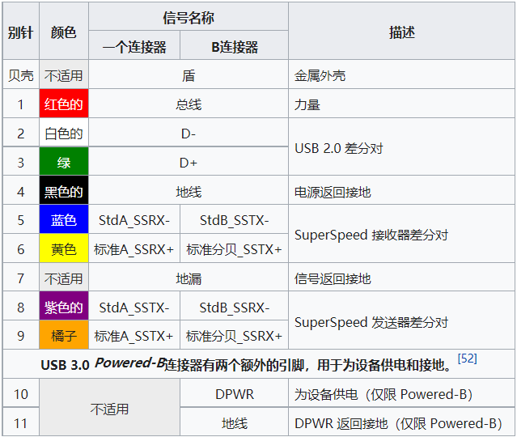
Task: Click the 描述 column header
Action: click(x=401, y=32)
